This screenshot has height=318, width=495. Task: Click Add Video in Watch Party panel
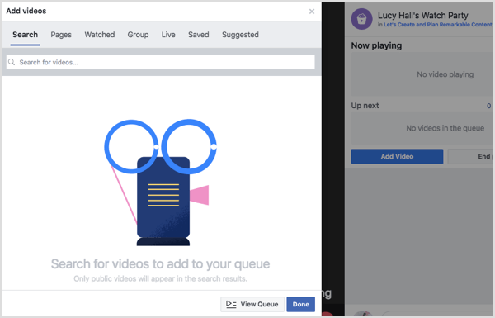click(397, 156)
